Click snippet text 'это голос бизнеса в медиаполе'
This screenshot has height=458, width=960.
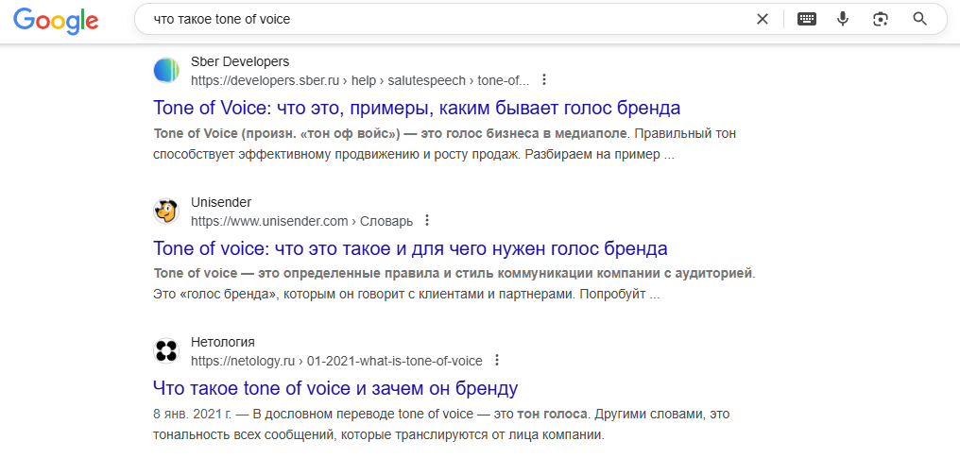click(x=523, y=134)
